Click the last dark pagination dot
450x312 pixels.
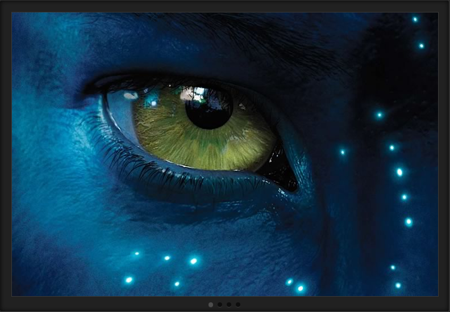[x=238, y=305]
